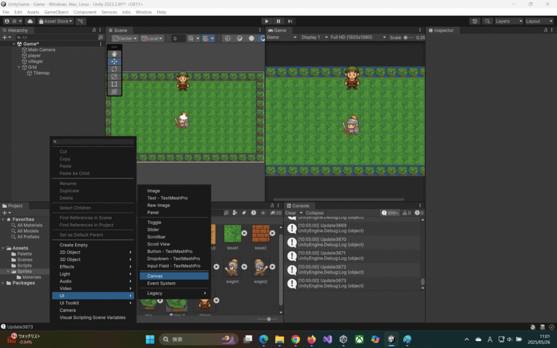Viewport: 557px width, 348px height.
Task: Open Scene panel options three-dot menu
Action: (x=259, y=30)
